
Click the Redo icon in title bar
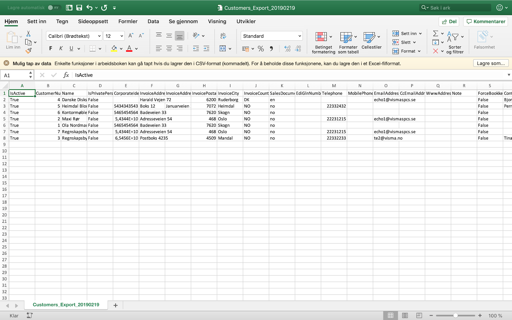(x=104, y=8)
